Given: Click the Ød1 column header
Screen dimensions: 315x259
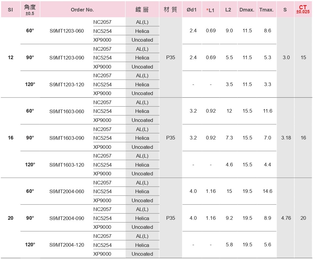Looking at the screenshot, I should pyautogui.click(x=192, y=10).
